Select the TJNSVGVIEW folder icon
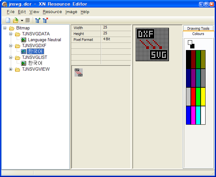The image size is (216, 177). (18, 70)
